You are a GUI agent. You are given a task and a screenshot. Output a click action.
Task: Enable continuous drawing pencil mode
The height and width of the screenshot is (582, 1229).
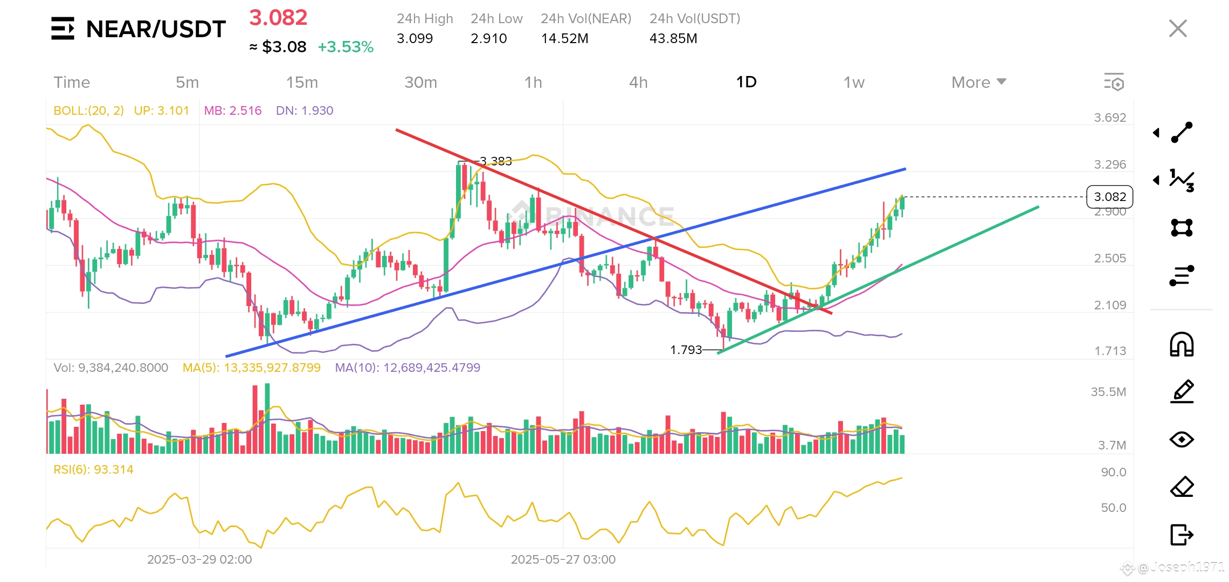1182,392
